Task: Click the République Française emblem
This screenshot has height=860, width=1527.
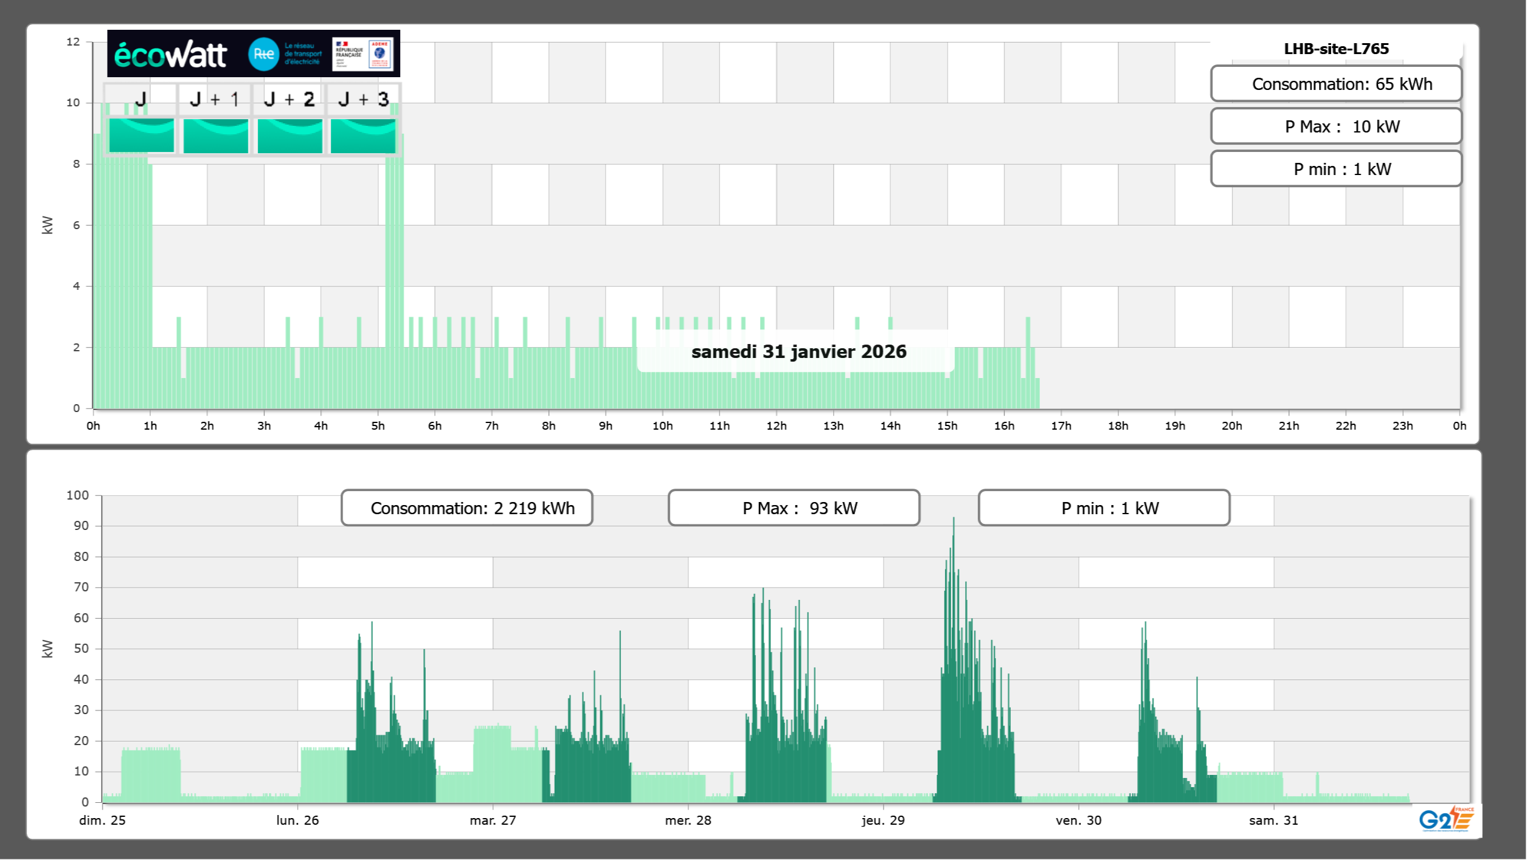Action: [x=349, y=54]
